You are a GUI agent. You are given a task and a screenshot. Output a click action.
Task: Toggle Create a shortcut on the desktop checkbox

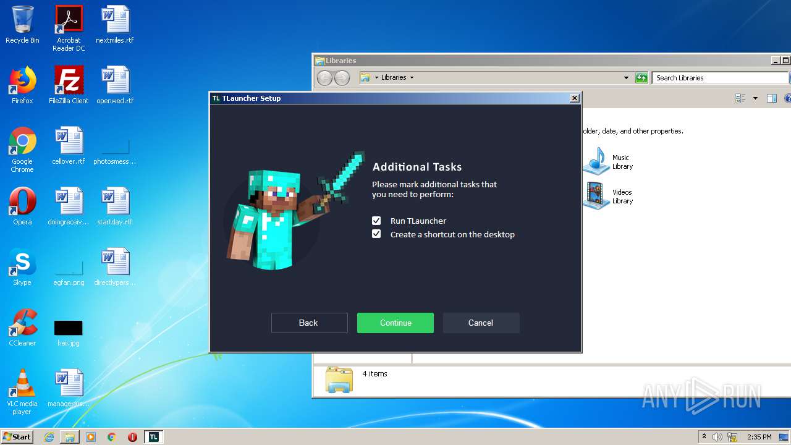376,234
